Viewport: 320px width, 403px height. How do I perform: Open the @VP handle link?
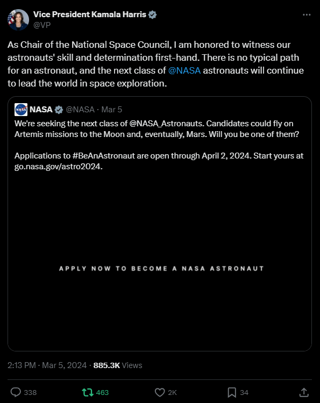[x=42, y=25]
